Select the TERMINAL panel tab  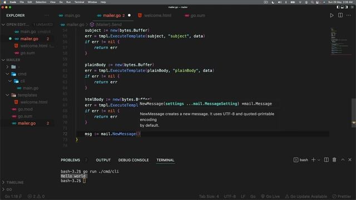[165, 160]
